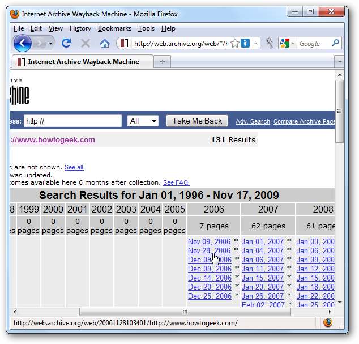
Task: Open the Jan 01, 2007 archive
Action: [263, 241]
